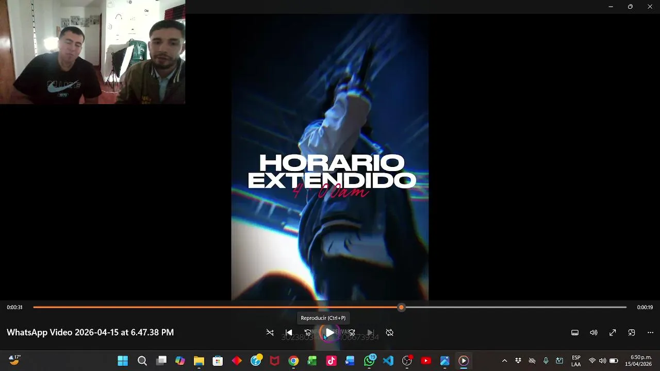Open WhatsApp from the taskbar

click(x=369, y=361)
